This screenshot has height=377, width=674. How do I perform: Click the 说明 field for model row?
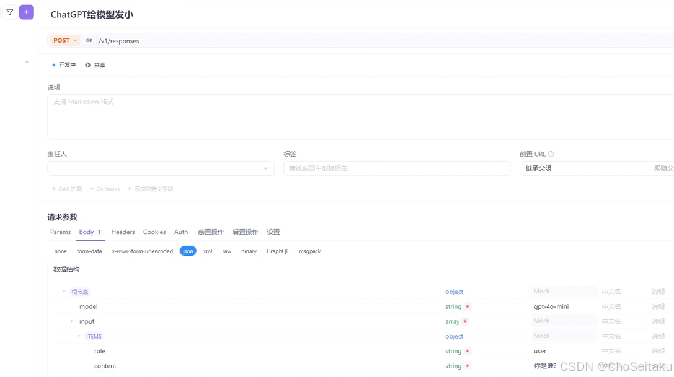coord(658,306)
